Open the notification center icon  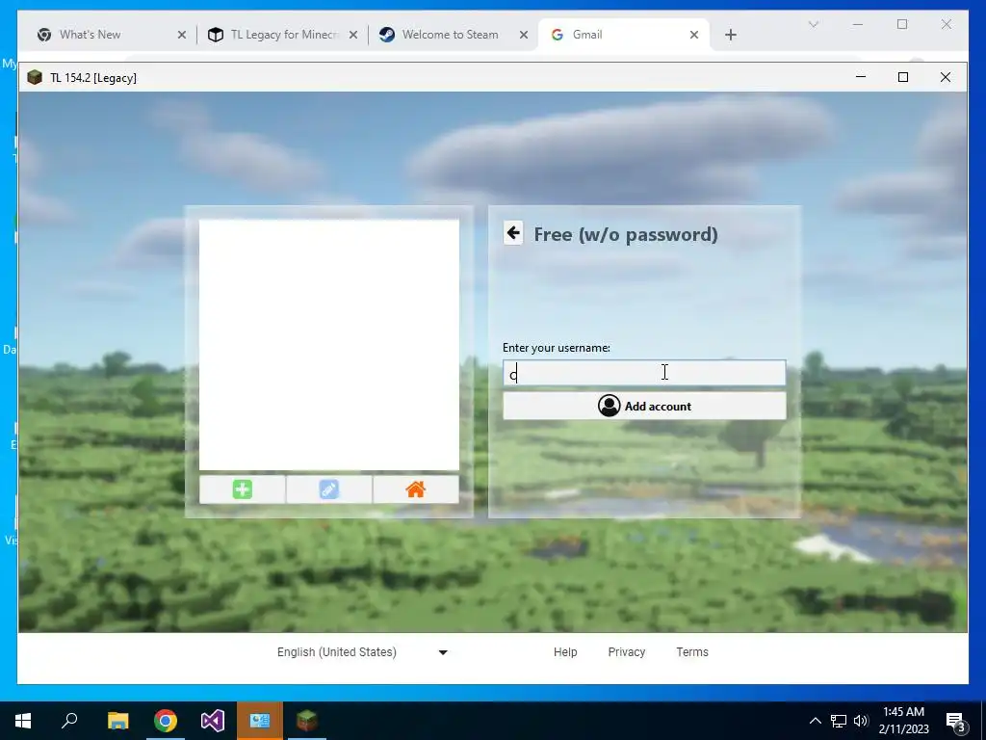[956, 722]
